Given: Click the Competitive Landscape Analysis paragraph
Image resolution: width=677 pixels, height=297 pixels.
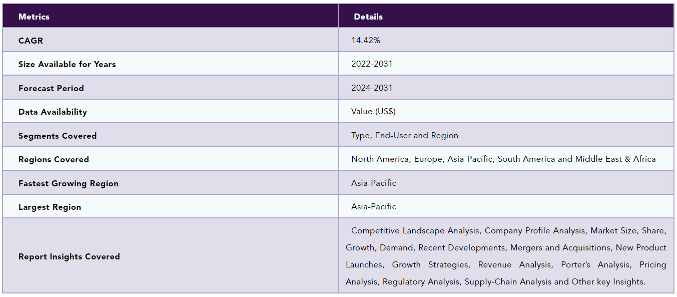Looking at the screenshot, I should 506,256.
